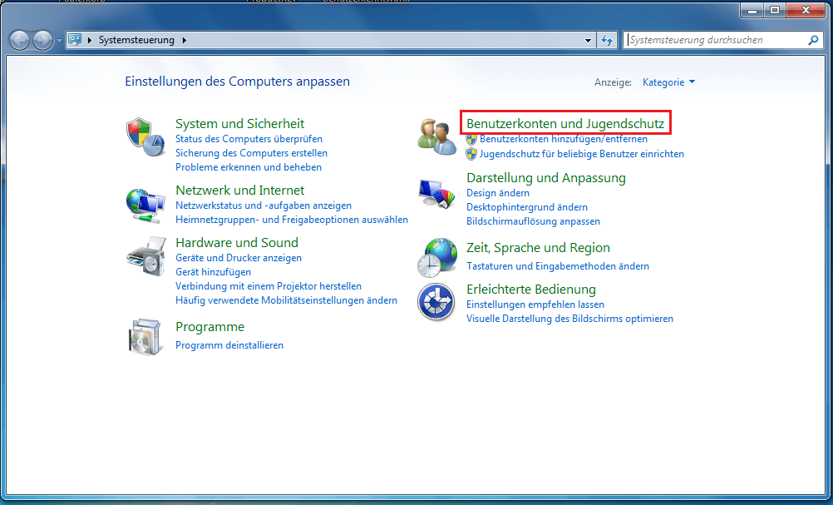Click the UAC shield beside Jugendschutz einrichten
Viewport: 833px width, 505px height.
click(471, 154)
